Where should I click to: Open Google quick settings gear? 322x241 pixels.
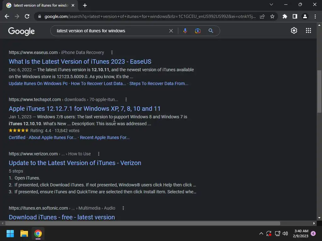click(294, 30)
